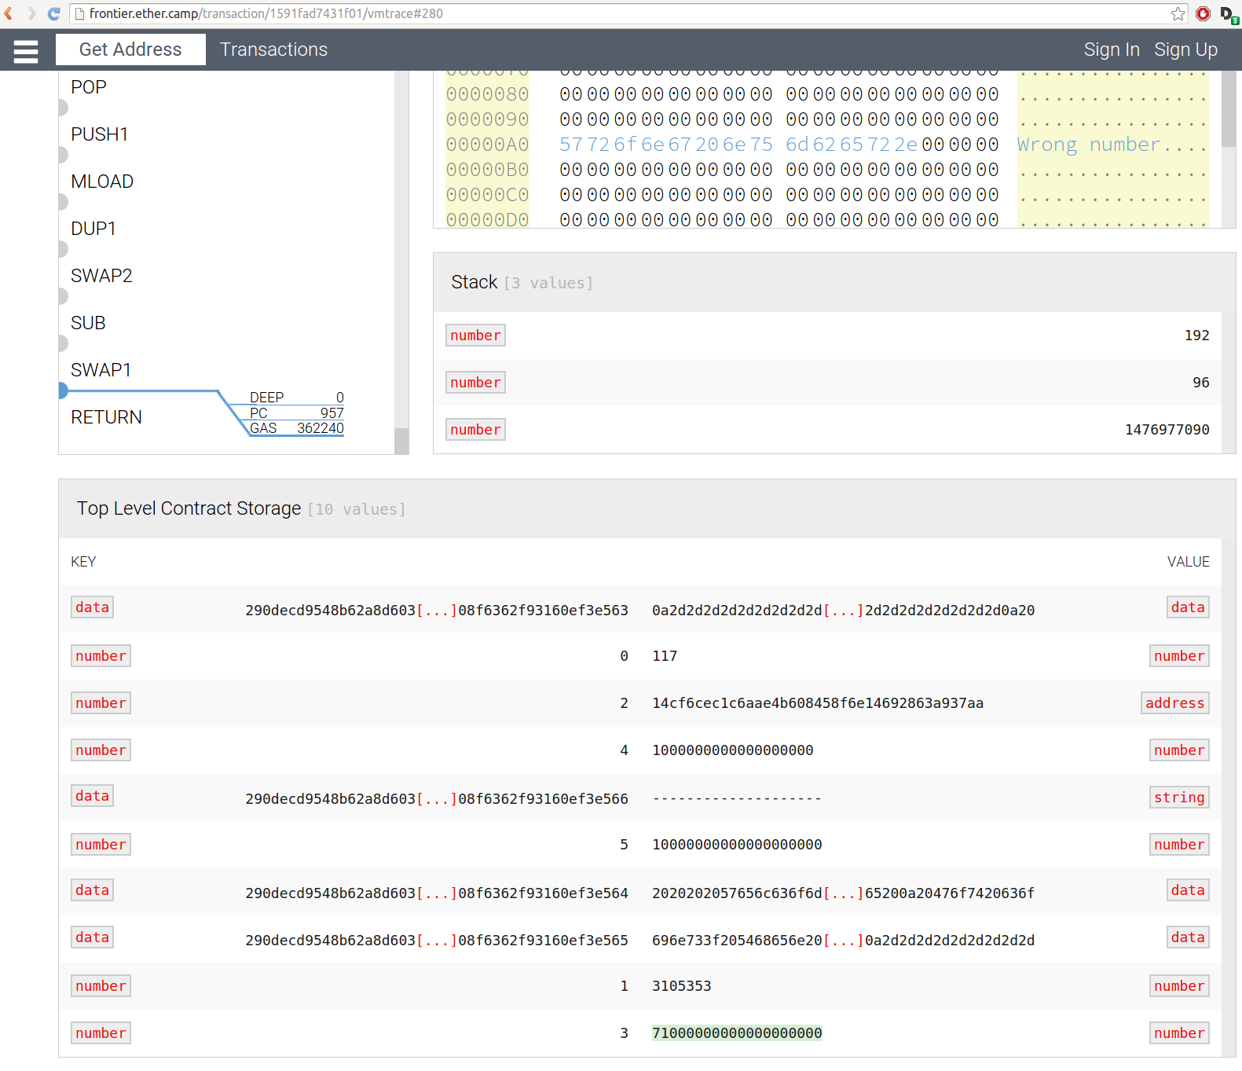Screen dimensions: 1242x1071
Task: Select the SWAP2 opcode step
Action: coord(101,276)
